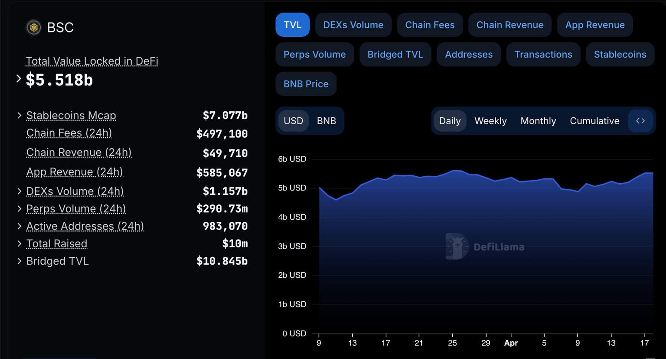This screenshot has height=359, width=666.
Task: Select the USD currency option
Action: (x=294, y=121)
